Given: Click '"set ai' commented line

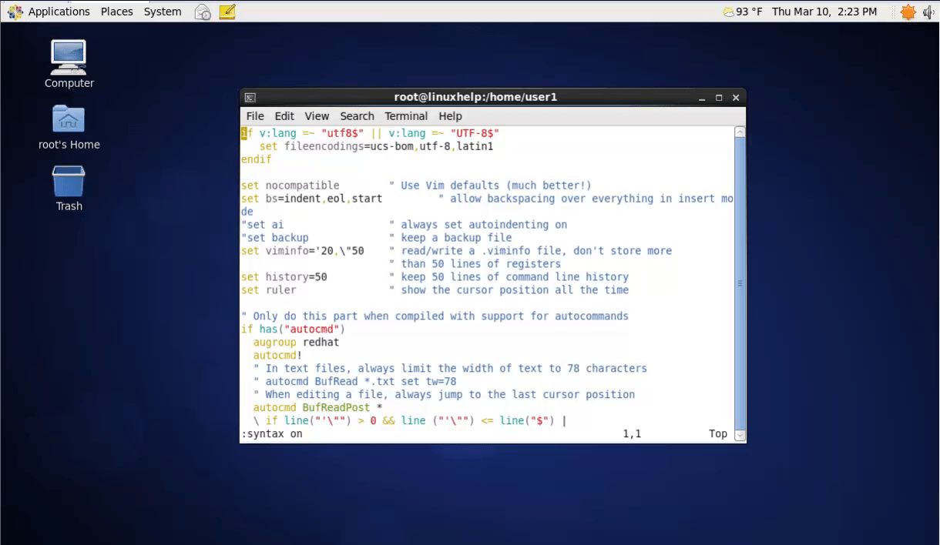Looking at the screenshot, I should click(263, 225).
